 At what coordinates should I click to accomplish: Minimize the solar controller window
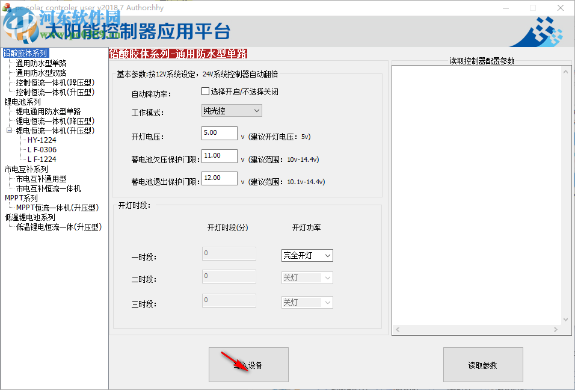[506, 8]
